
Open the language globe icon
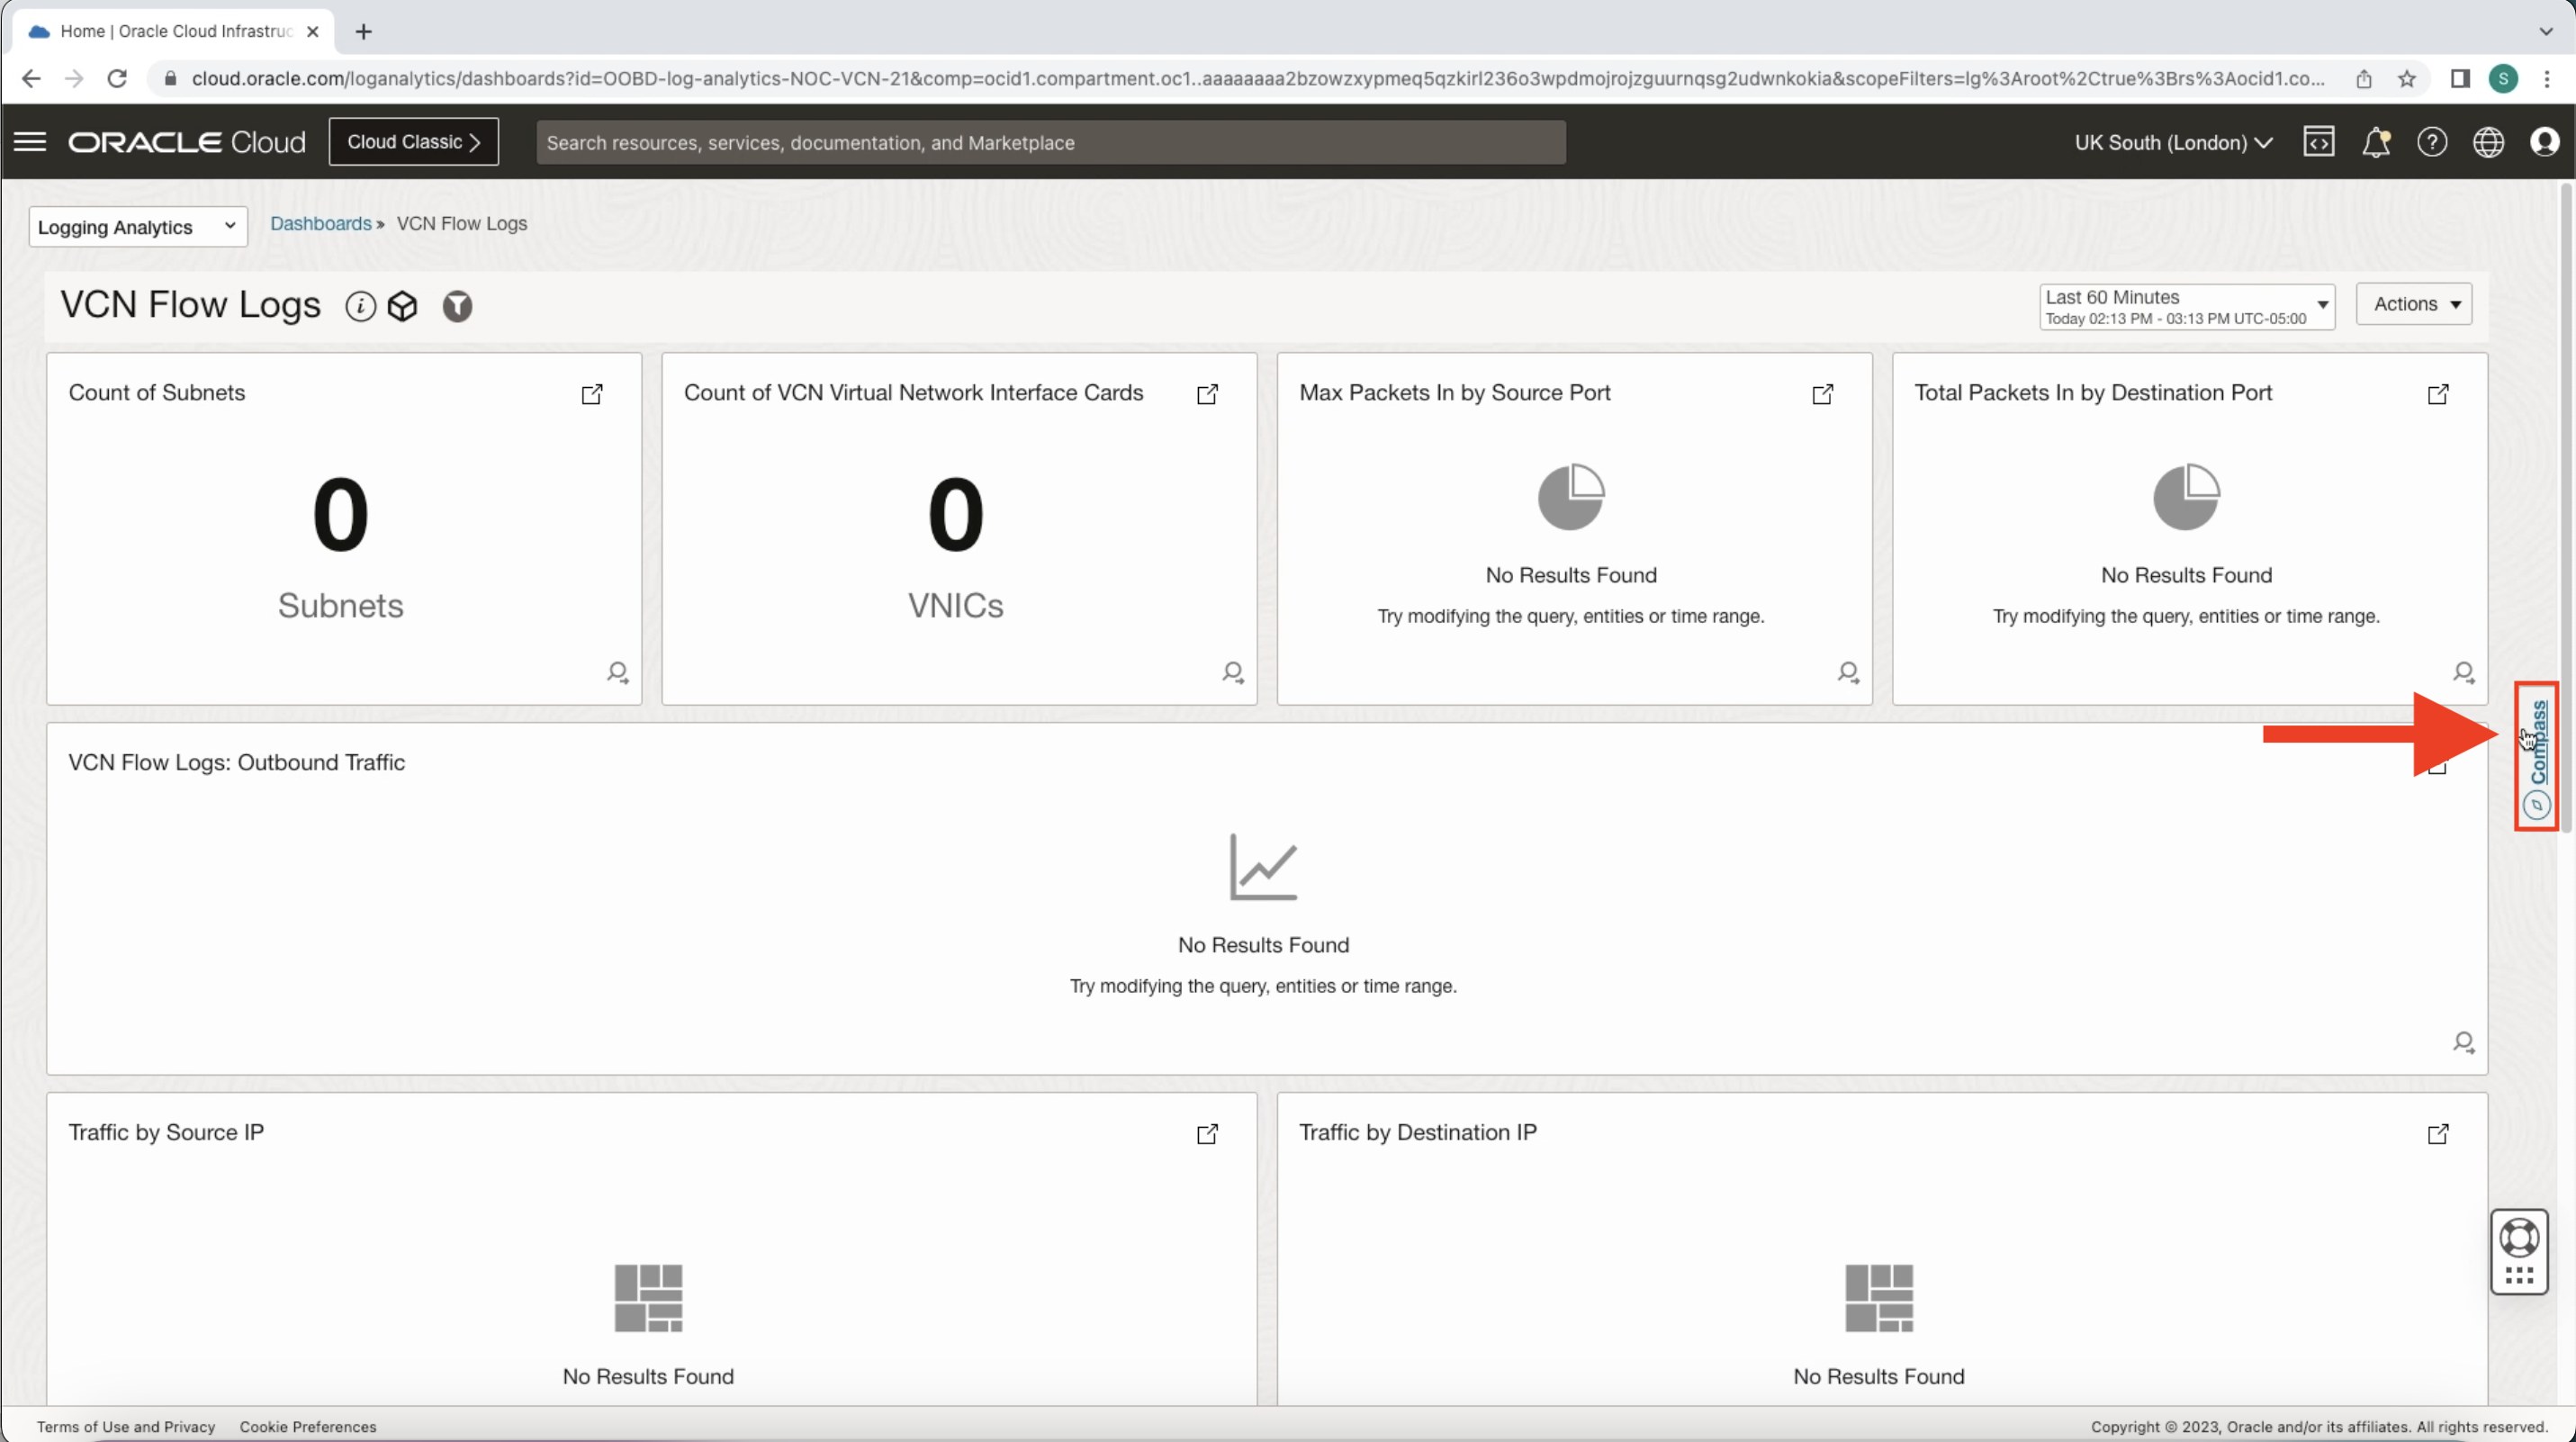point(2489,141)
